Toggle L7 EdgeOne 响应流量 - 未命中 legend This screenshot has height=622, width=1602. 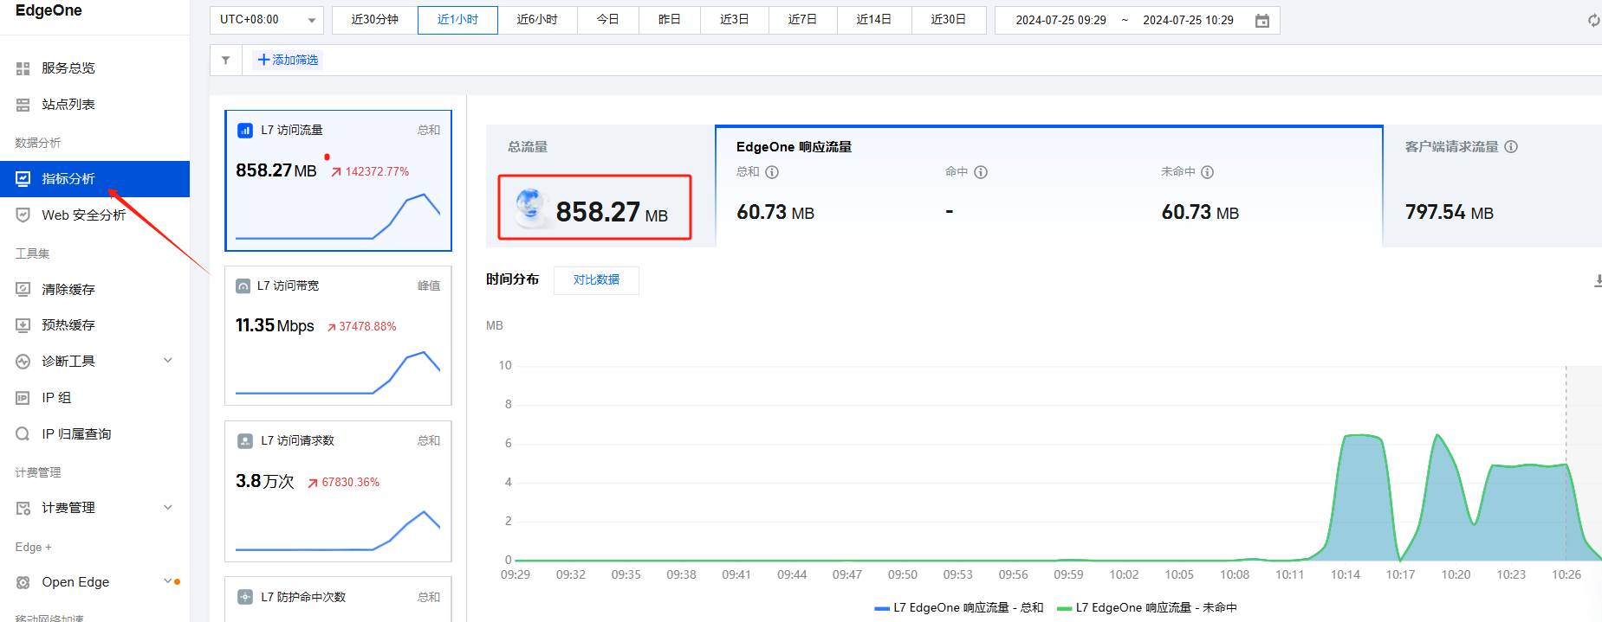tap(1147, 608)
